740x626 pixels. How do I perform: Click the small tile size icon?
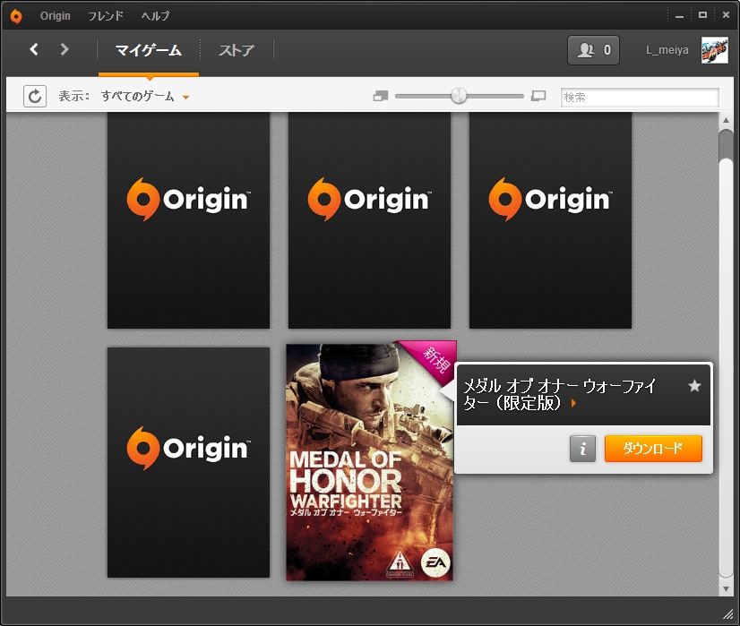pos(381,96)
